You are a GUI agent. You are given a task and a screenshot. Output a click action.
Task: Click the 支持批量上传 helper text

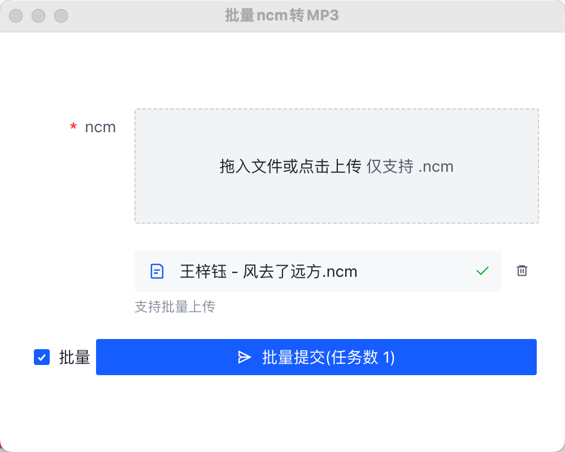pos(175,307)
